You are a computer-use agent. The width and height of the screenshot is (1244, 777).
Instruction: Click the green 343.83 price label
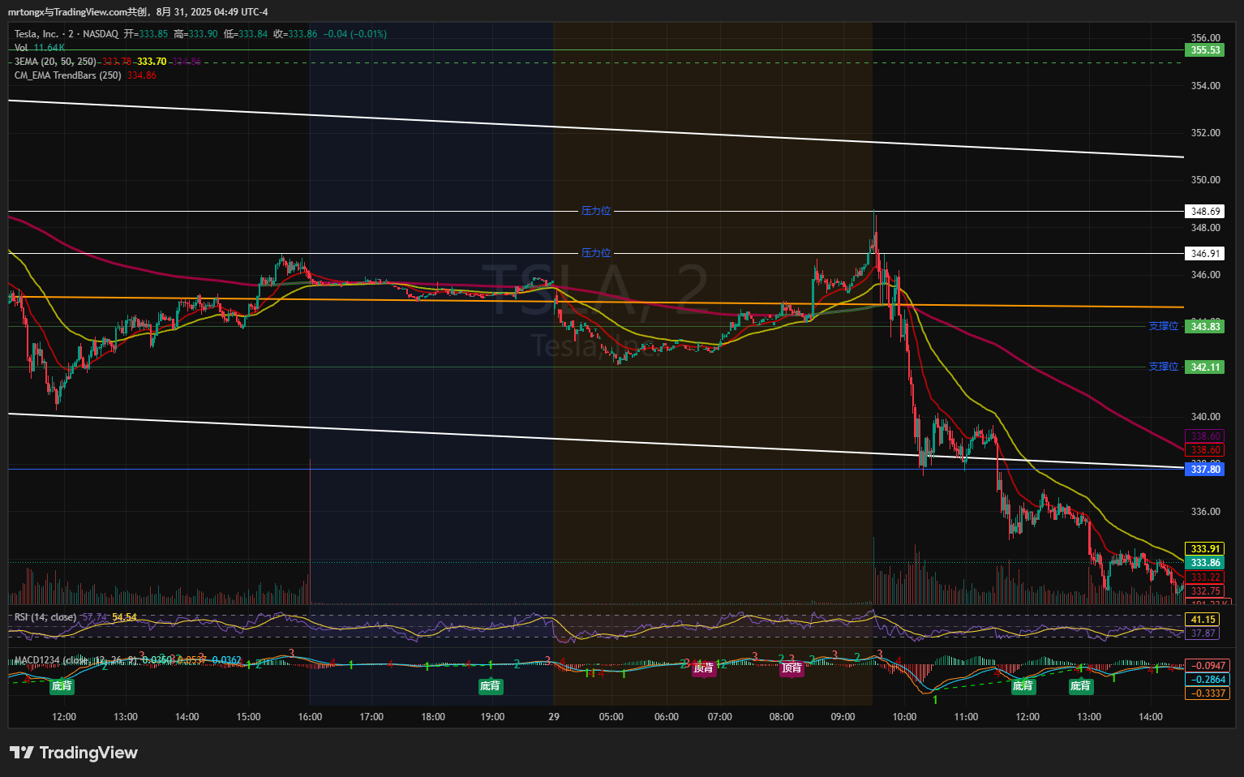(x=1205, y=327)
